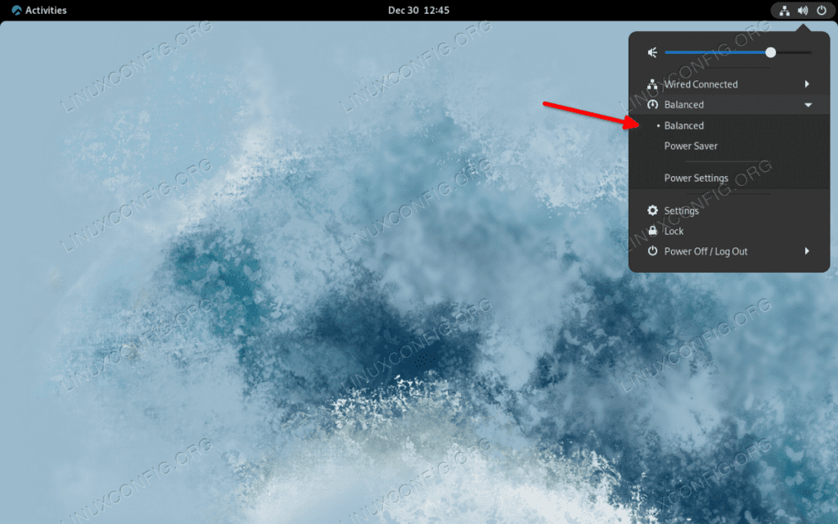838x524 pixels.
Task: Expand arrow next to Power Off / Log Out
Action: pos(807,251)
